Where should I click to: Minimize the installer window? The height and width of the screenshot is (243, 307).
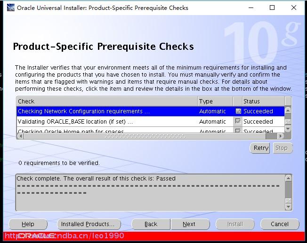(251, 8)
